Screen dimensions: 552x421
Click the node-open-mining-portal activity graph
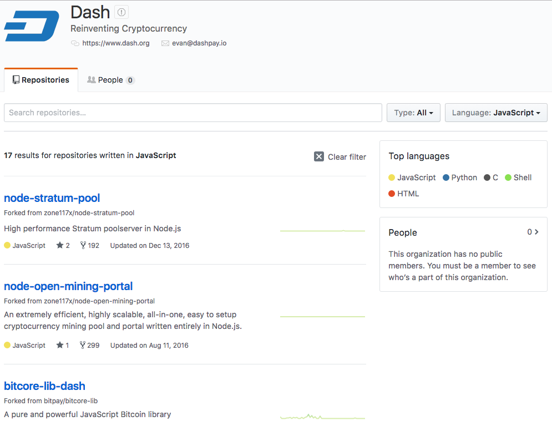point(322,317)
